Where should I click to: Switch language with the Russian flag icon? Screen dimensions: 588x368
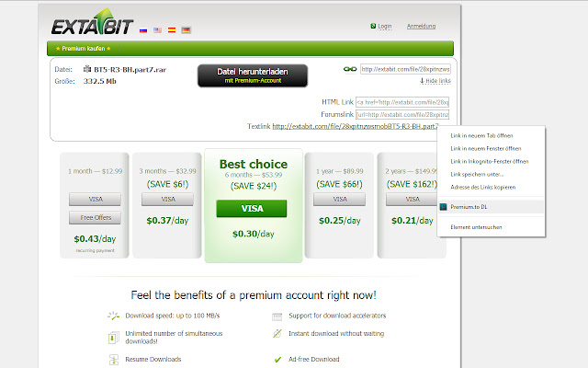[x=143, y=30]
